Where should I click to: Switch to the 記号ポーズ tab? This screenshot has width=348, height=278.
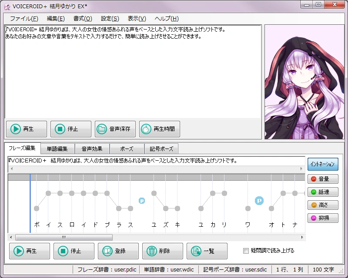click(161, 149)
